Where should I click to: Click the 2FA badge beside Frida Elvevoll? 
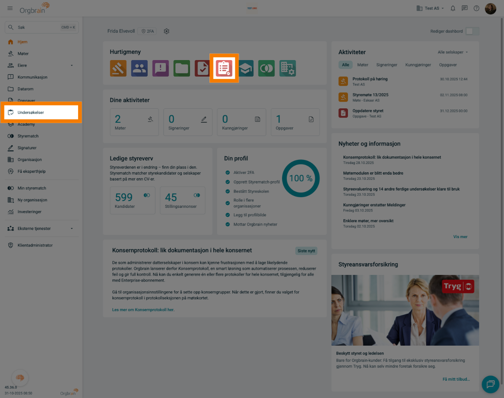click(148, 31)
